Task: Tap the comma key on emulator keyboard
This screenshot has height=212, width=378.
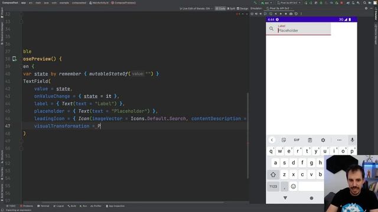Action: (285, 187)
